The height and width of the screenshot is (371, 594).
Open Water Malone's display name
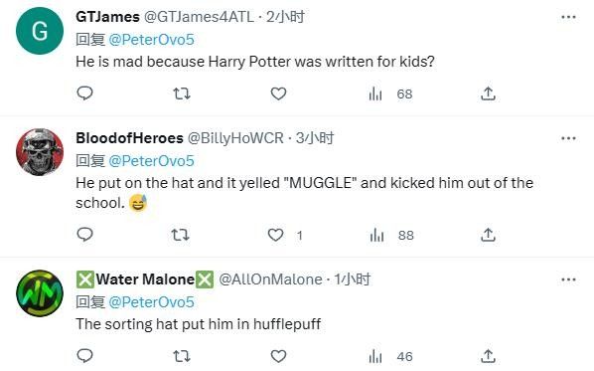(145, 279)
